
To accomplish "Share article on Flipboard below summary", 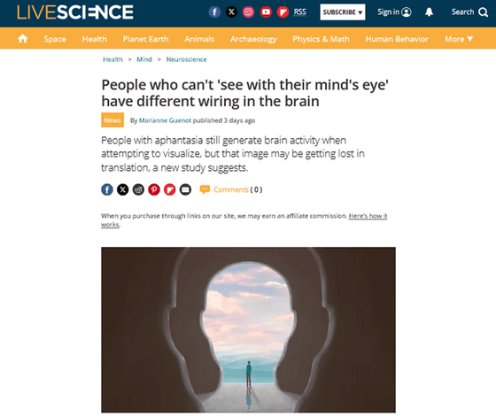I will [x=169, y=189].
